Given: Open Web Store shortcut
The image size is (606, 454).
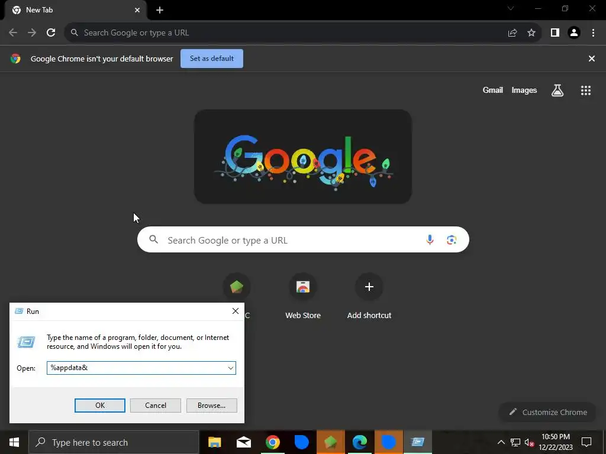Looking at the screenshot, I should point(303,297).
